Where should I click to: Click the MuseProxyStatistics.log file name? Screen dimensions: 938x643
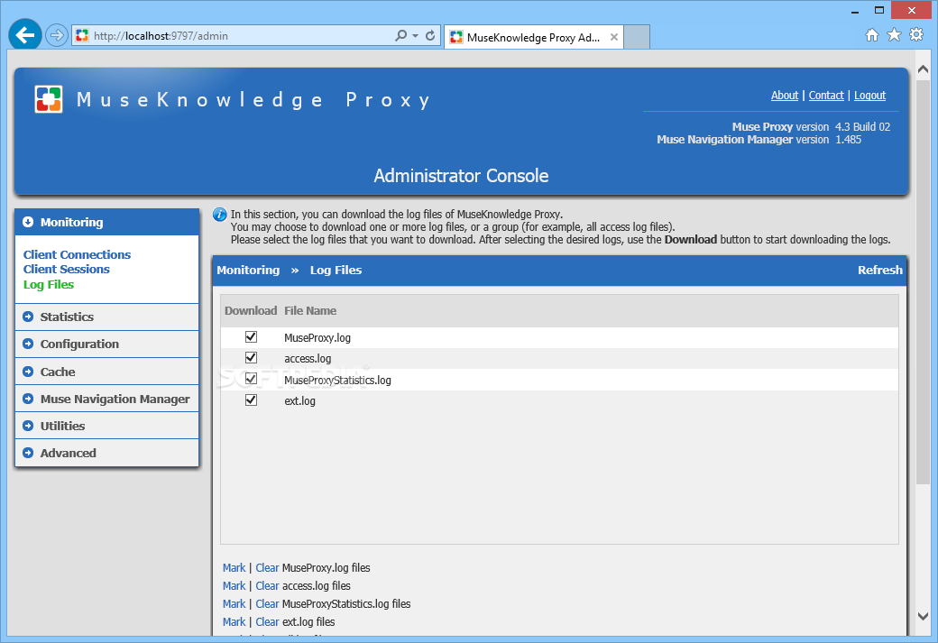337,380
